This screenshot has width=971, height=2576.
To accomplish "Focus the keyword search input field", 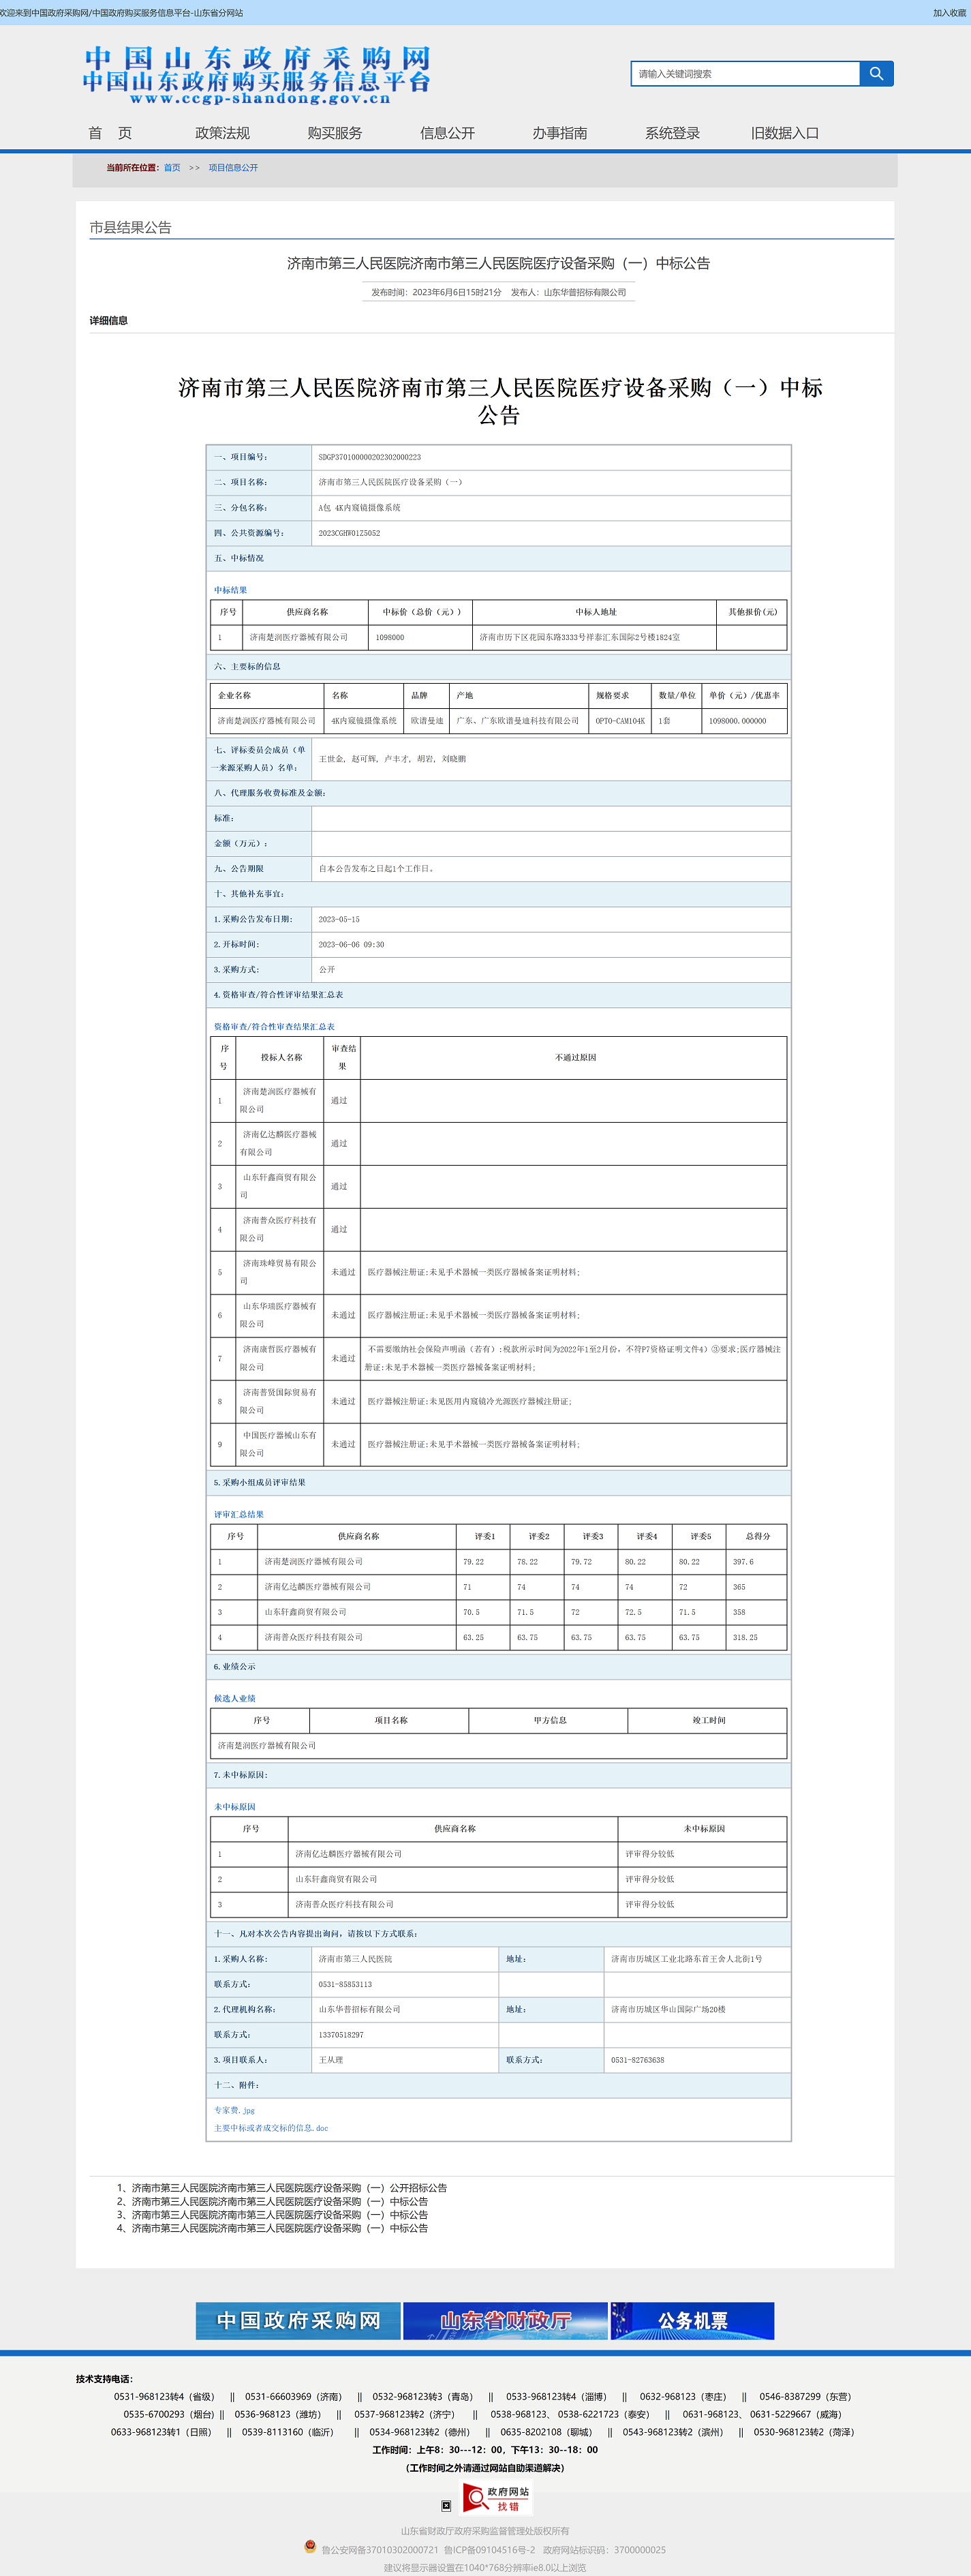I will point(745,74).
